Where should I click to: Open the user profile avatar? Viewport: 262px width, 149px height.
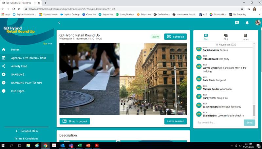pos(258,23)
